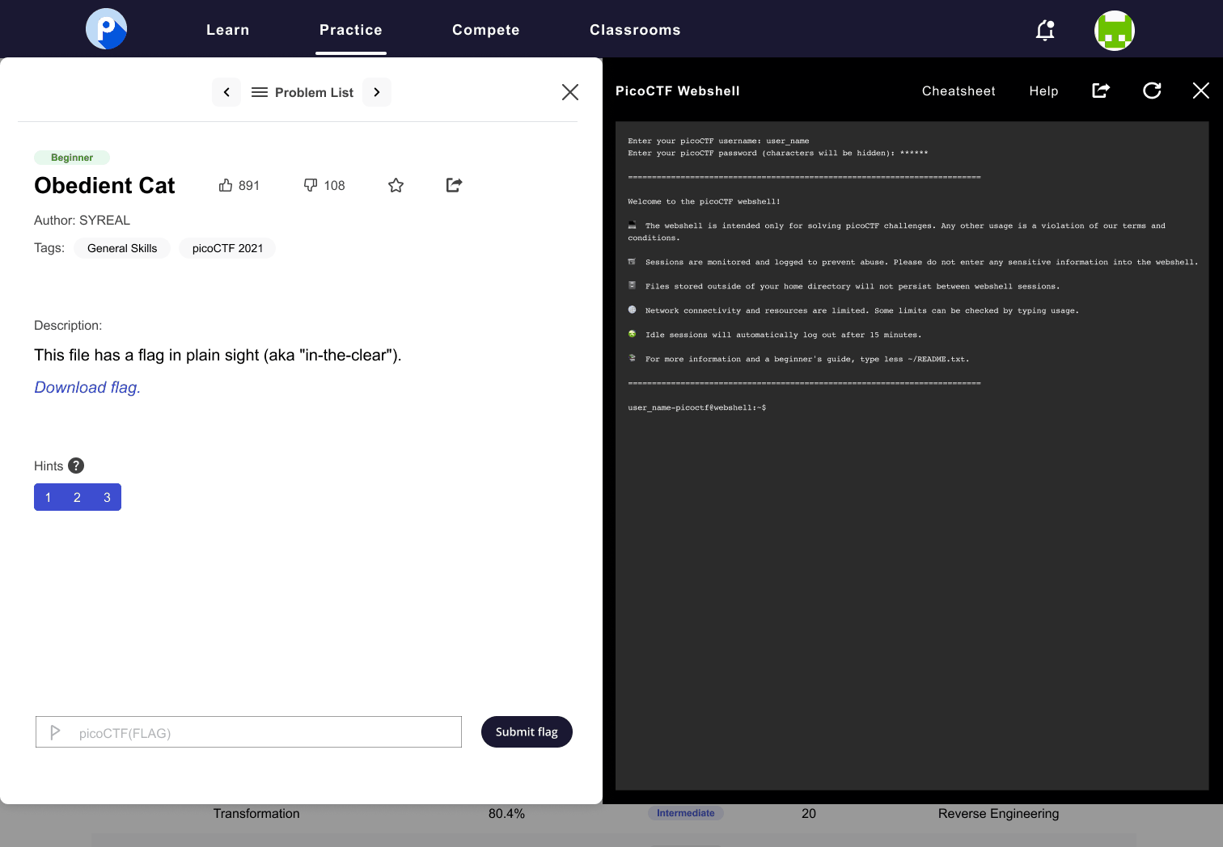This screenshot has width=1223, height=847.
Task: Click the Download flag link
Action: pos(87,387)
